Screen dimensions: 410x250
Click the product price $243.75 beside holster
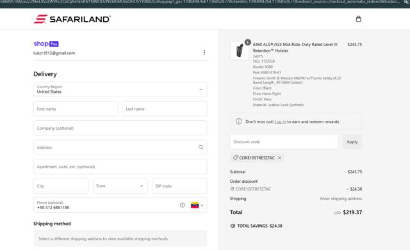pyautogui.click(x=354, y=44)
